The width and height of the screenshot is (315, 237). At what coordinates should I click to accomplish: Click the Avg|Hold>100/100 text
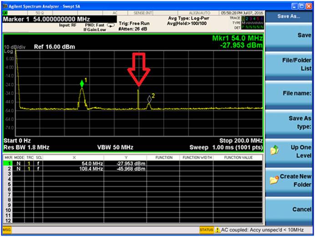(187, 24)
